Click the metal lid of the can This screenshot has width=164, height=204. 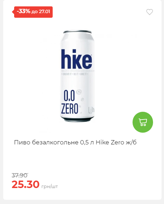77,32
